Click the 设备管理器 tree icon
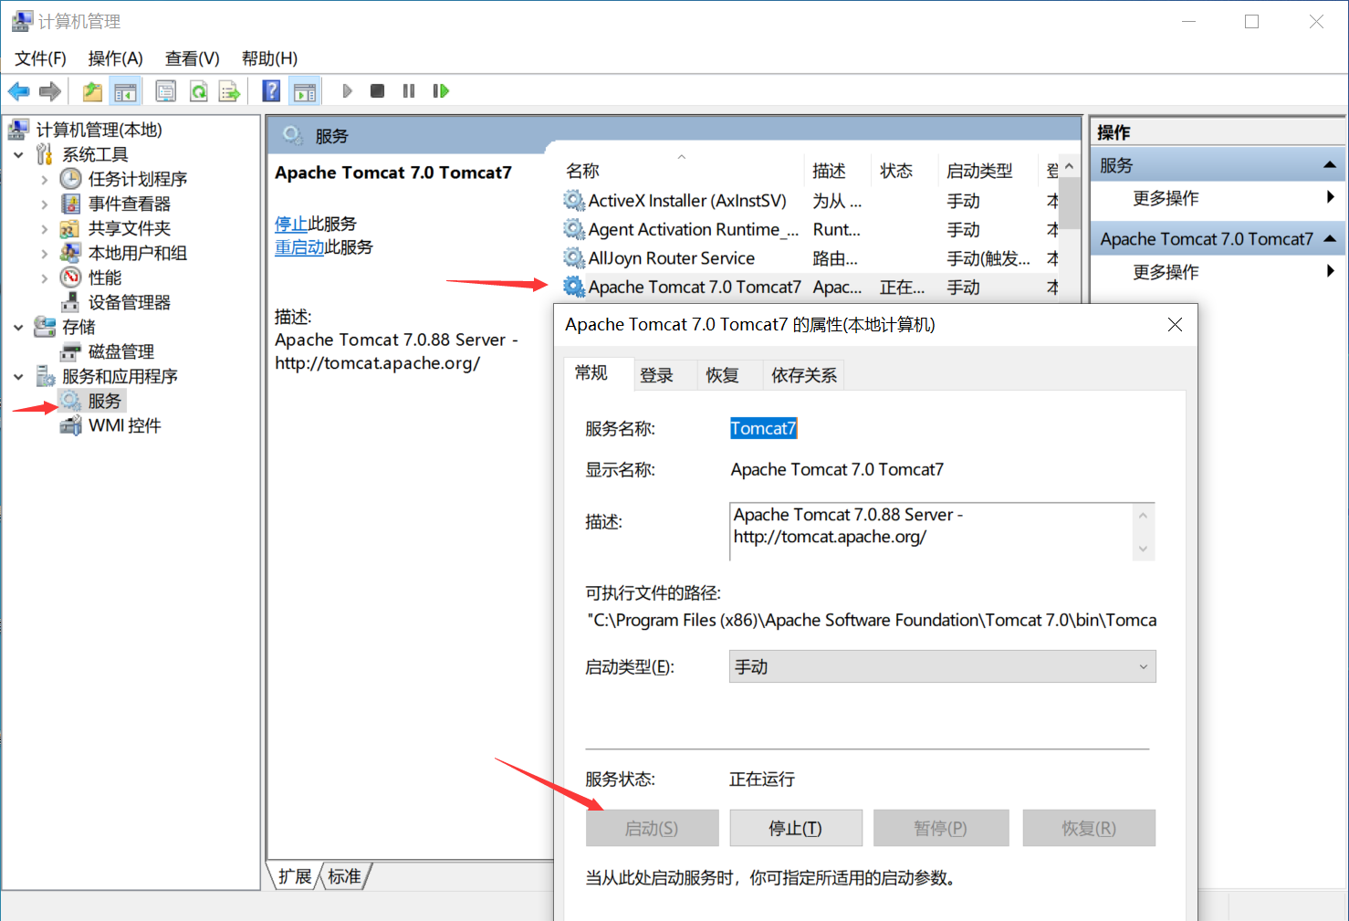The width and height of the screenshot is (1349, 921). point(71,302)
